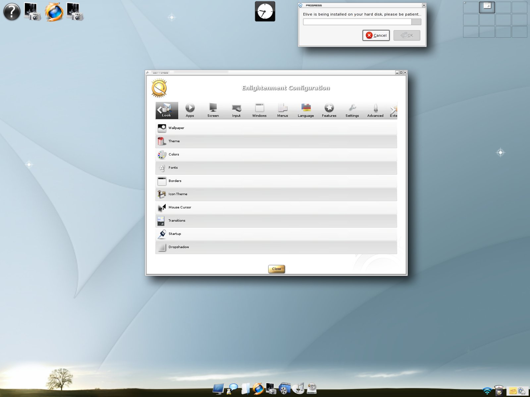Click the CPU load gauge icon
This screenshot has height=397, width=530.
(499, 390)
